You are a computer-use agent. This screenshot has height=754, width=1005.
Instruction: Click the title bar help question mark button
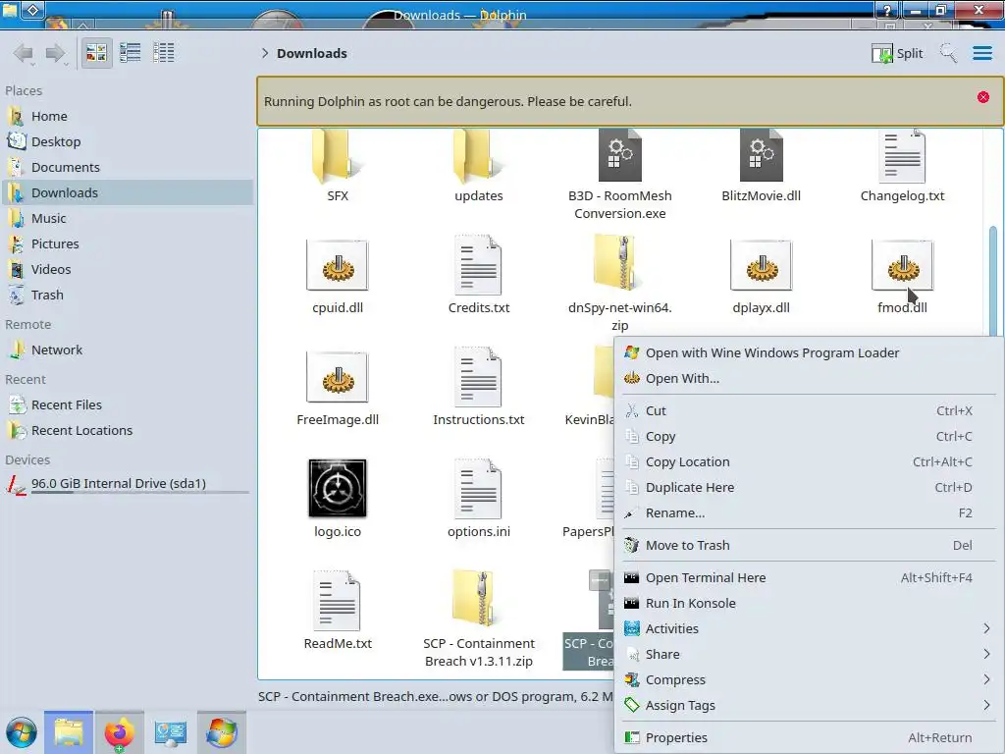click(887, 10)
